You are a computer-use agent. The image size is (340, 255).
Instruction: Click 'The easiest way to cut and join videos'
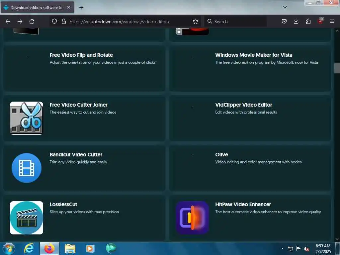(83, 112)
